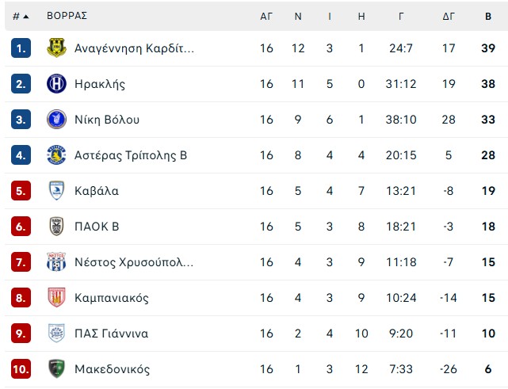Click the red position 10 badge

pos(21,369)
